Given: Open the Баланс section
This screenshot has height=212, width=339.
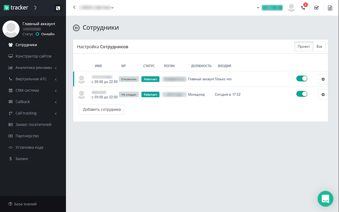Looking at the screenshot, I should (21, 159).
